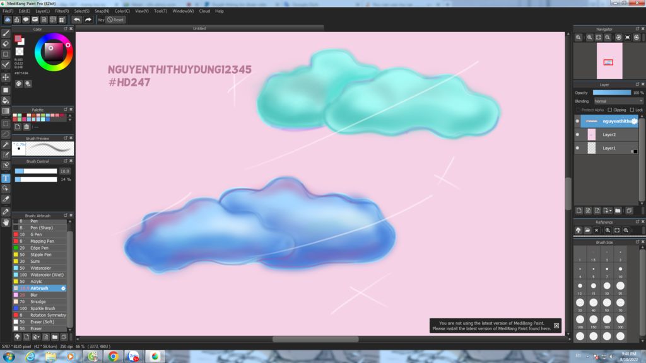The height and width of the screenshot is (363, 646).
Task: Click brush list scroll-down arrow
Action: pyautogui.click(x=69, y=330)
